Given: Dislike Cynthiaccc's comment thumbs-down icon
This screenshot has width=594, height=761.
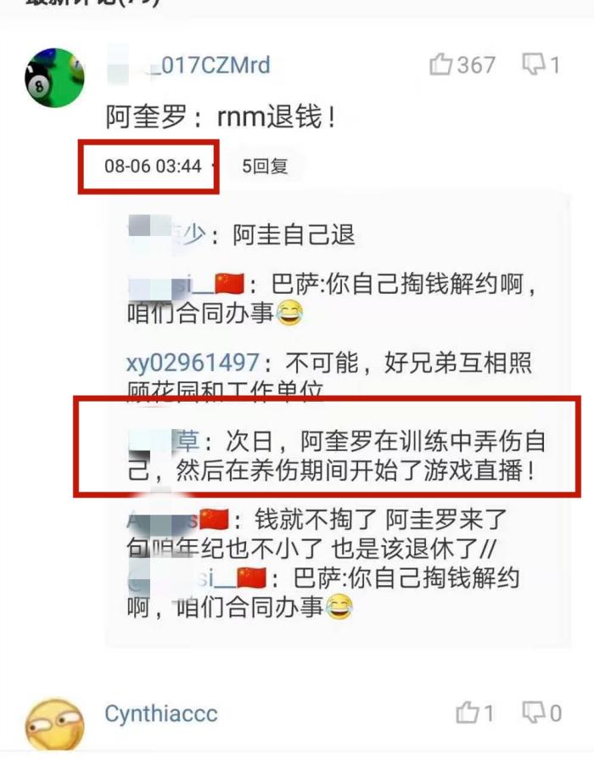Looking at the screenshot, I should click(x=534, y=713).
